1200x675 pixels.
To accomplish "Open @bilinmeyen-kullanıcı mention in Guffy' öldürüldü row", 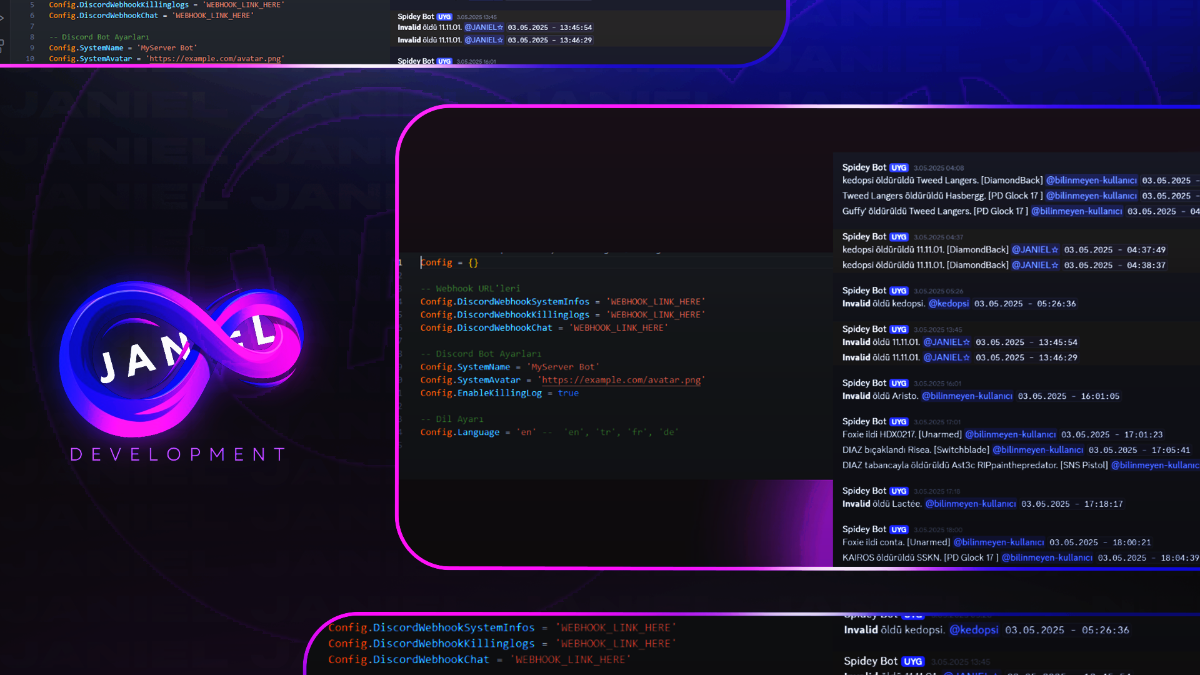I will (1077, 211).
